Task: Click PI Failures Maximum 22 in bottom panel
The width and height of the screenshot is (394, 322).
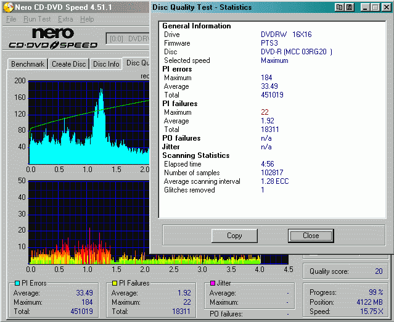Action: tap(187, 302)
